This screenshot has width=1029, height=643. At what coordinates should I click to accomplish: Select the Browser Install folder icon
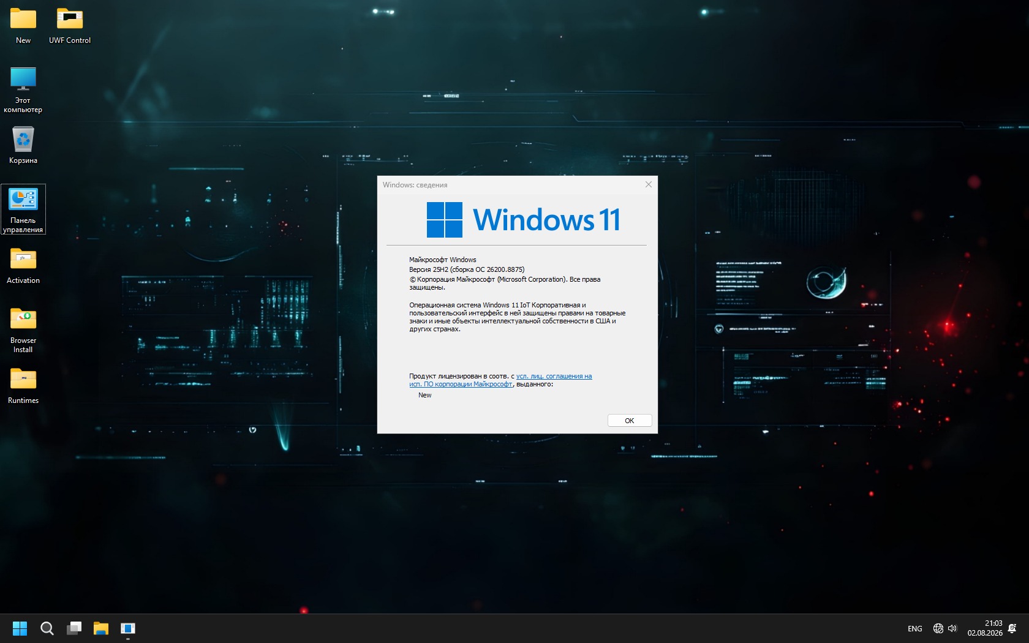(23, 331)
